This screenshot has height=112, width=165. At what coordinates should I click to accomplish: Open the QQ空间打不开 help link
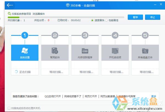[53, 96]
